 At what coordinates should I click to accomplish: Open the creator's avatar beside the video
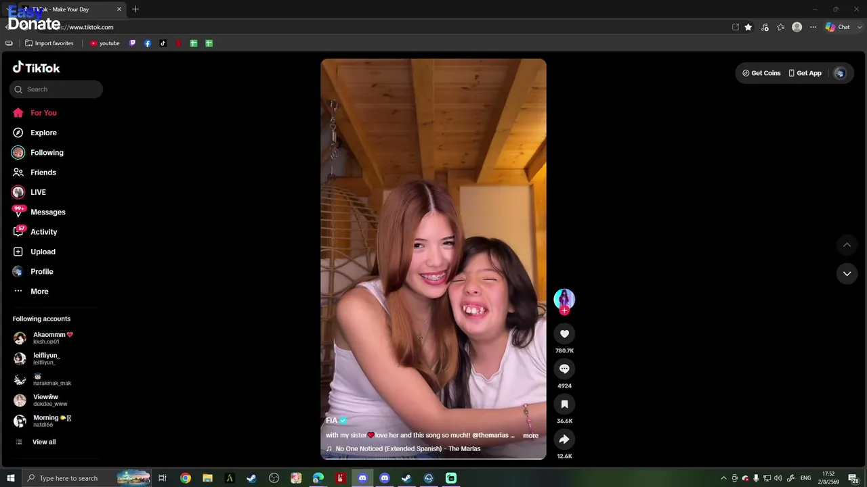coord(564,298)
